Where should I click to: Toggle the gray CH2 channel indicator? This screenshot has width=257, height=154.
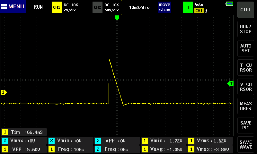tap(97, 7)
